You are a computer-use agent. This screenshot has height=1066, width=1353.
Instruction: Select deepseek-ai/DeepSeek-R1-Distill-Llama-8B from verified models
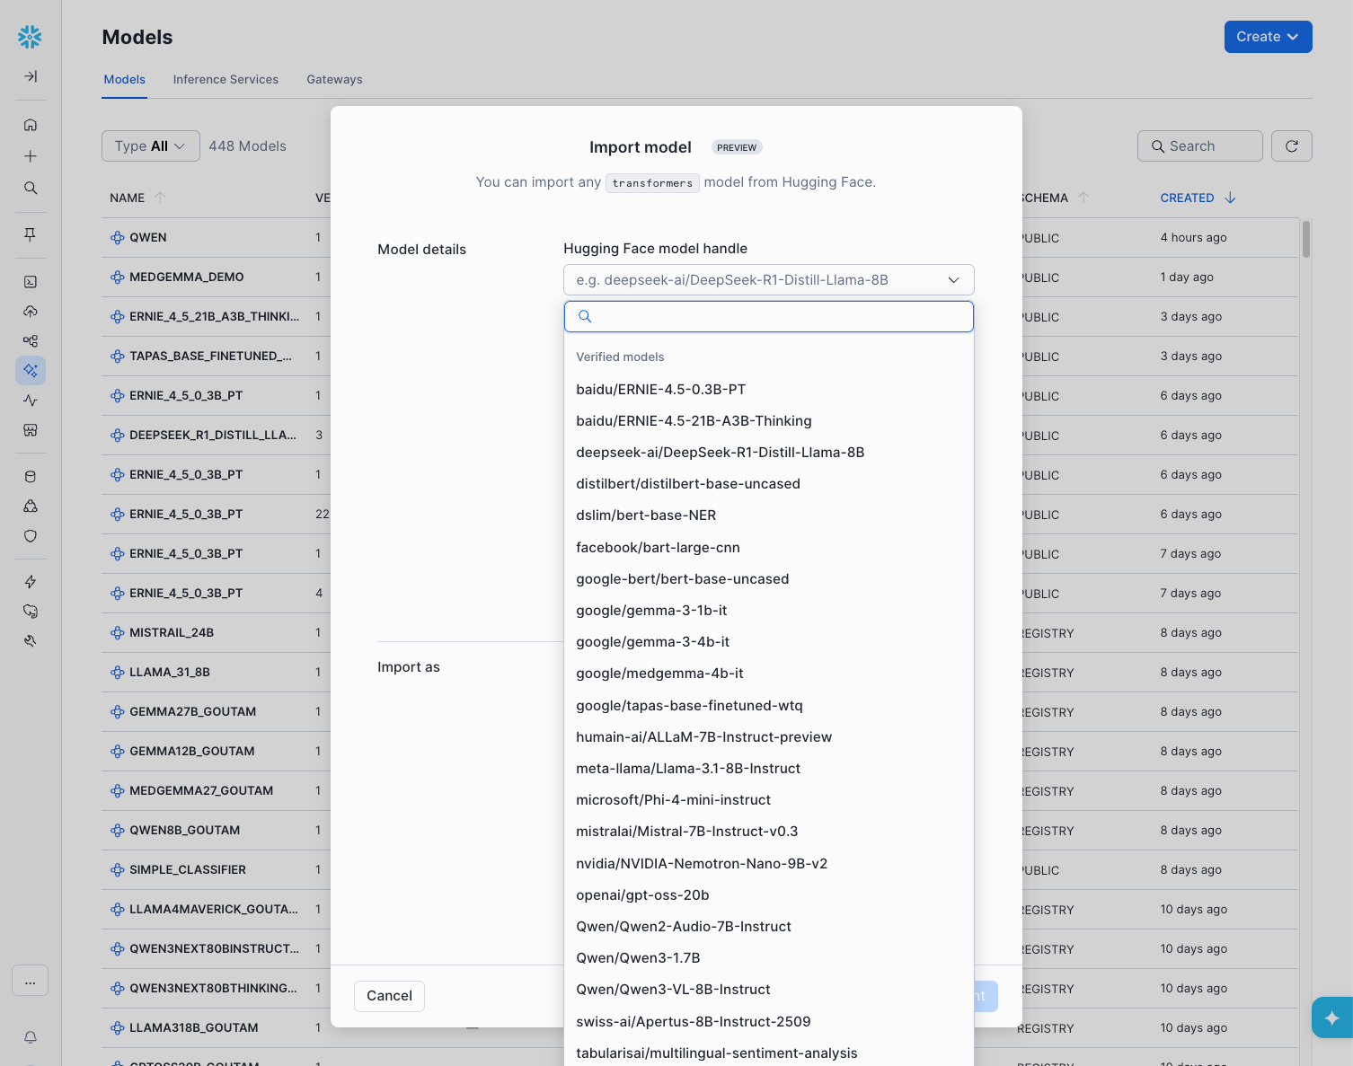[721, 452]
